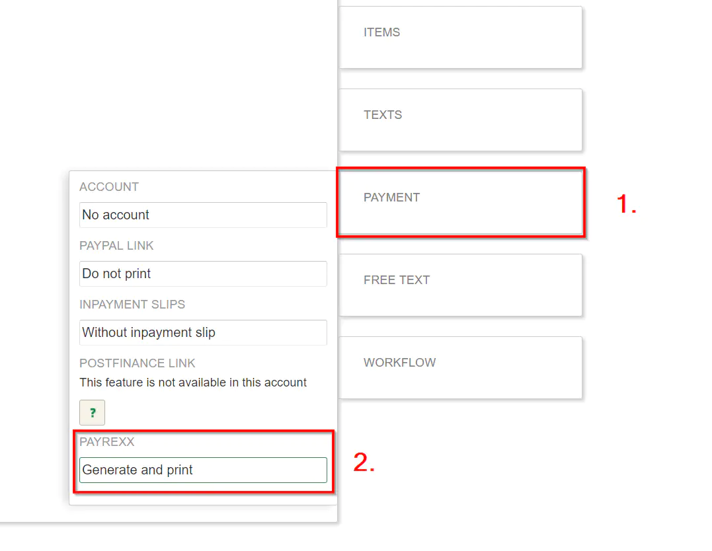Viewport: 712px width, 551px height.
Task: Click the INPAYMENT SLIPS label
Action: coord(132,305)
